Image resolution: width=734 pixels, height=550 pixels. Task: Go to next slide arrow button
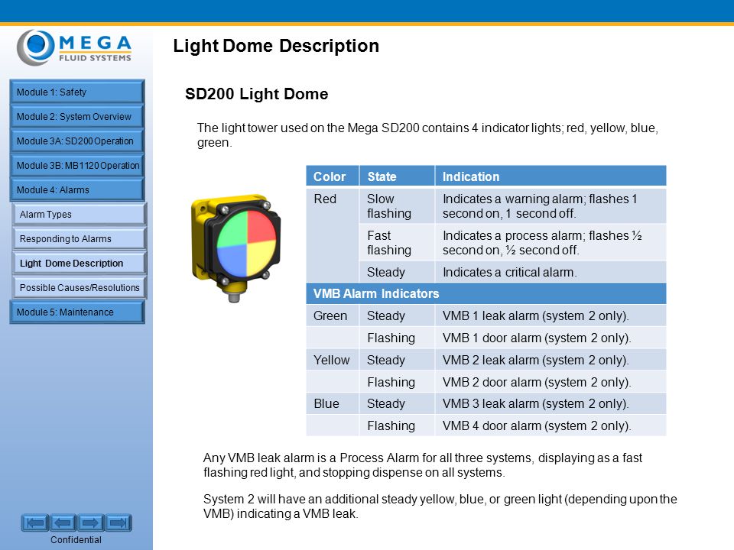click(x=90, y=522)
